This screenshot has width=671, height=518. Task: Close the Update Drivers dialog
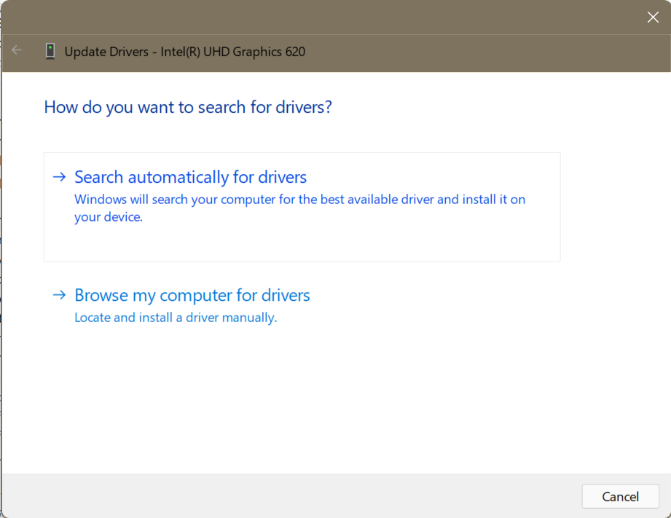point(653,17)
